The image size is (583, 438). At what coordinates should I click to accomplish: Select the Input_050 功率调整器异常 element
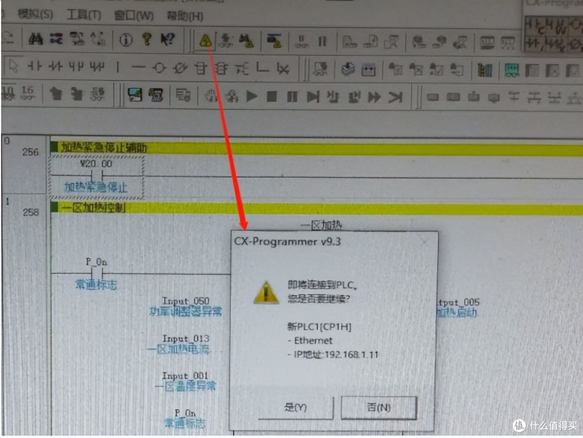[x=186, y=306]
